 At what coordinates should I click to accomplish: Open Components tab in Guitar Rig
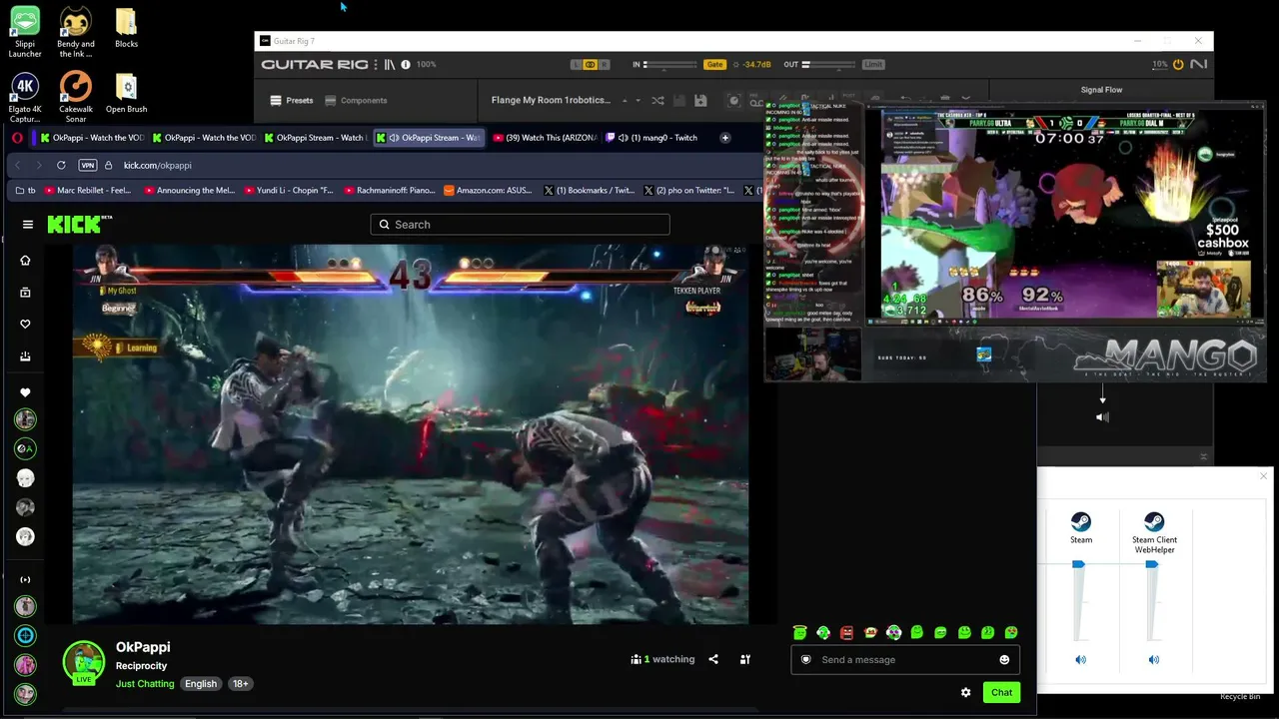(x=356, y=100)
